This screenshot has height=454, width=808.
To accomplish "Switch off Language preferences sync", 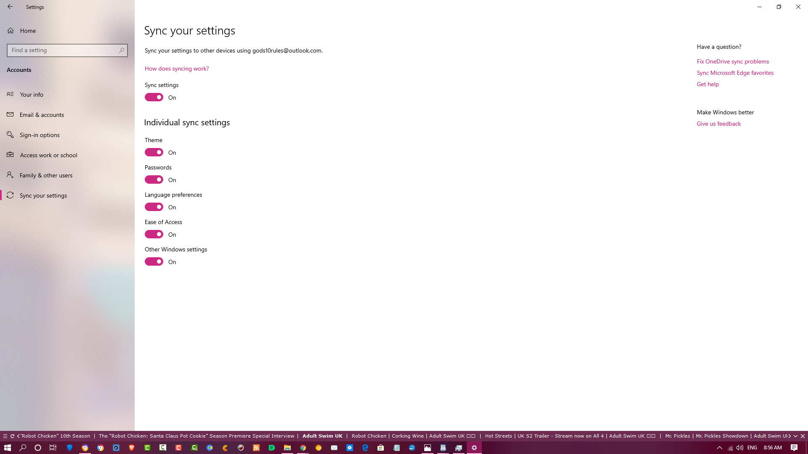I will tap(154, 207).
